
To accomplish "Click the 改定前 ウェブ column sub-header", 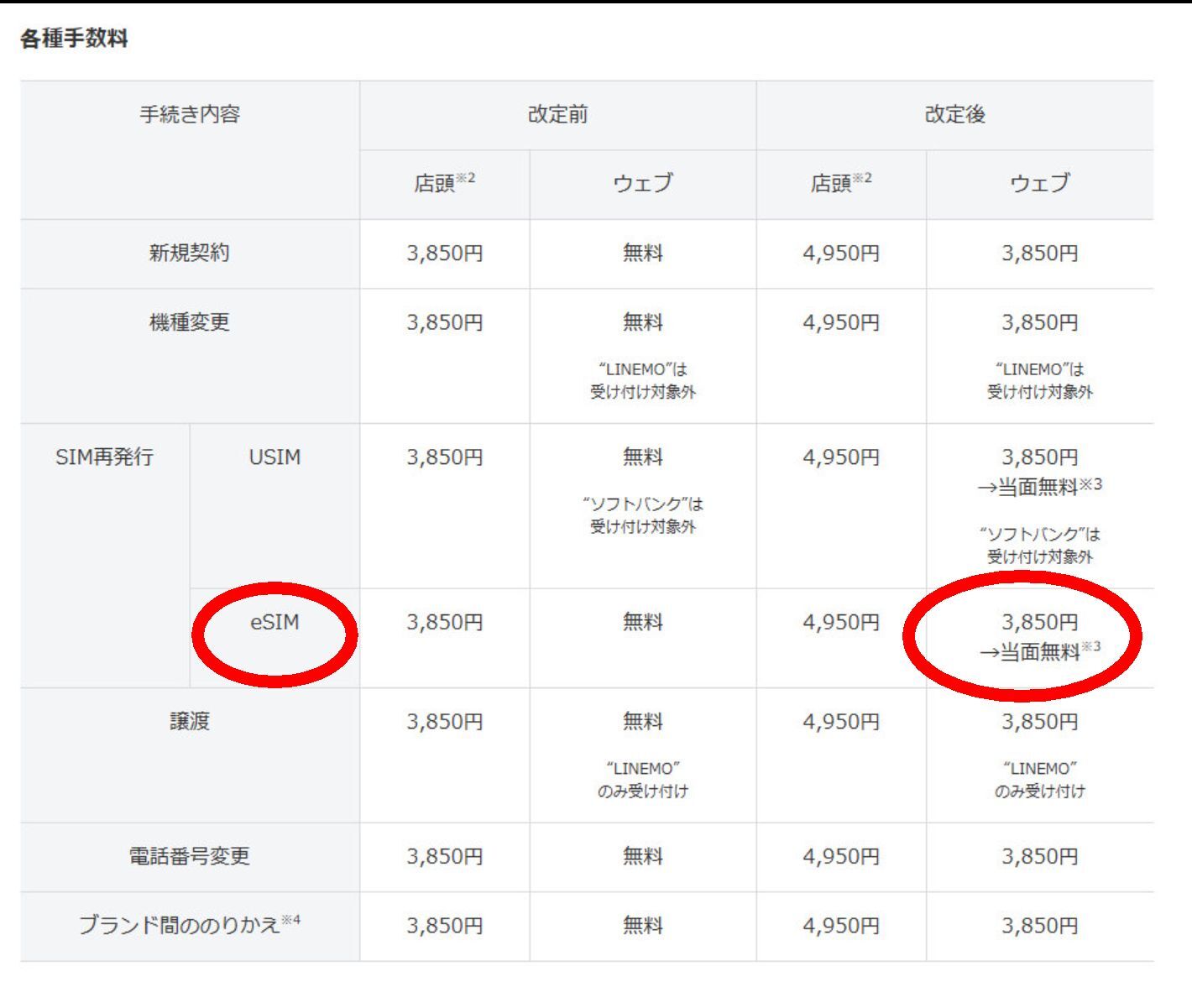I will click(642, 183).
